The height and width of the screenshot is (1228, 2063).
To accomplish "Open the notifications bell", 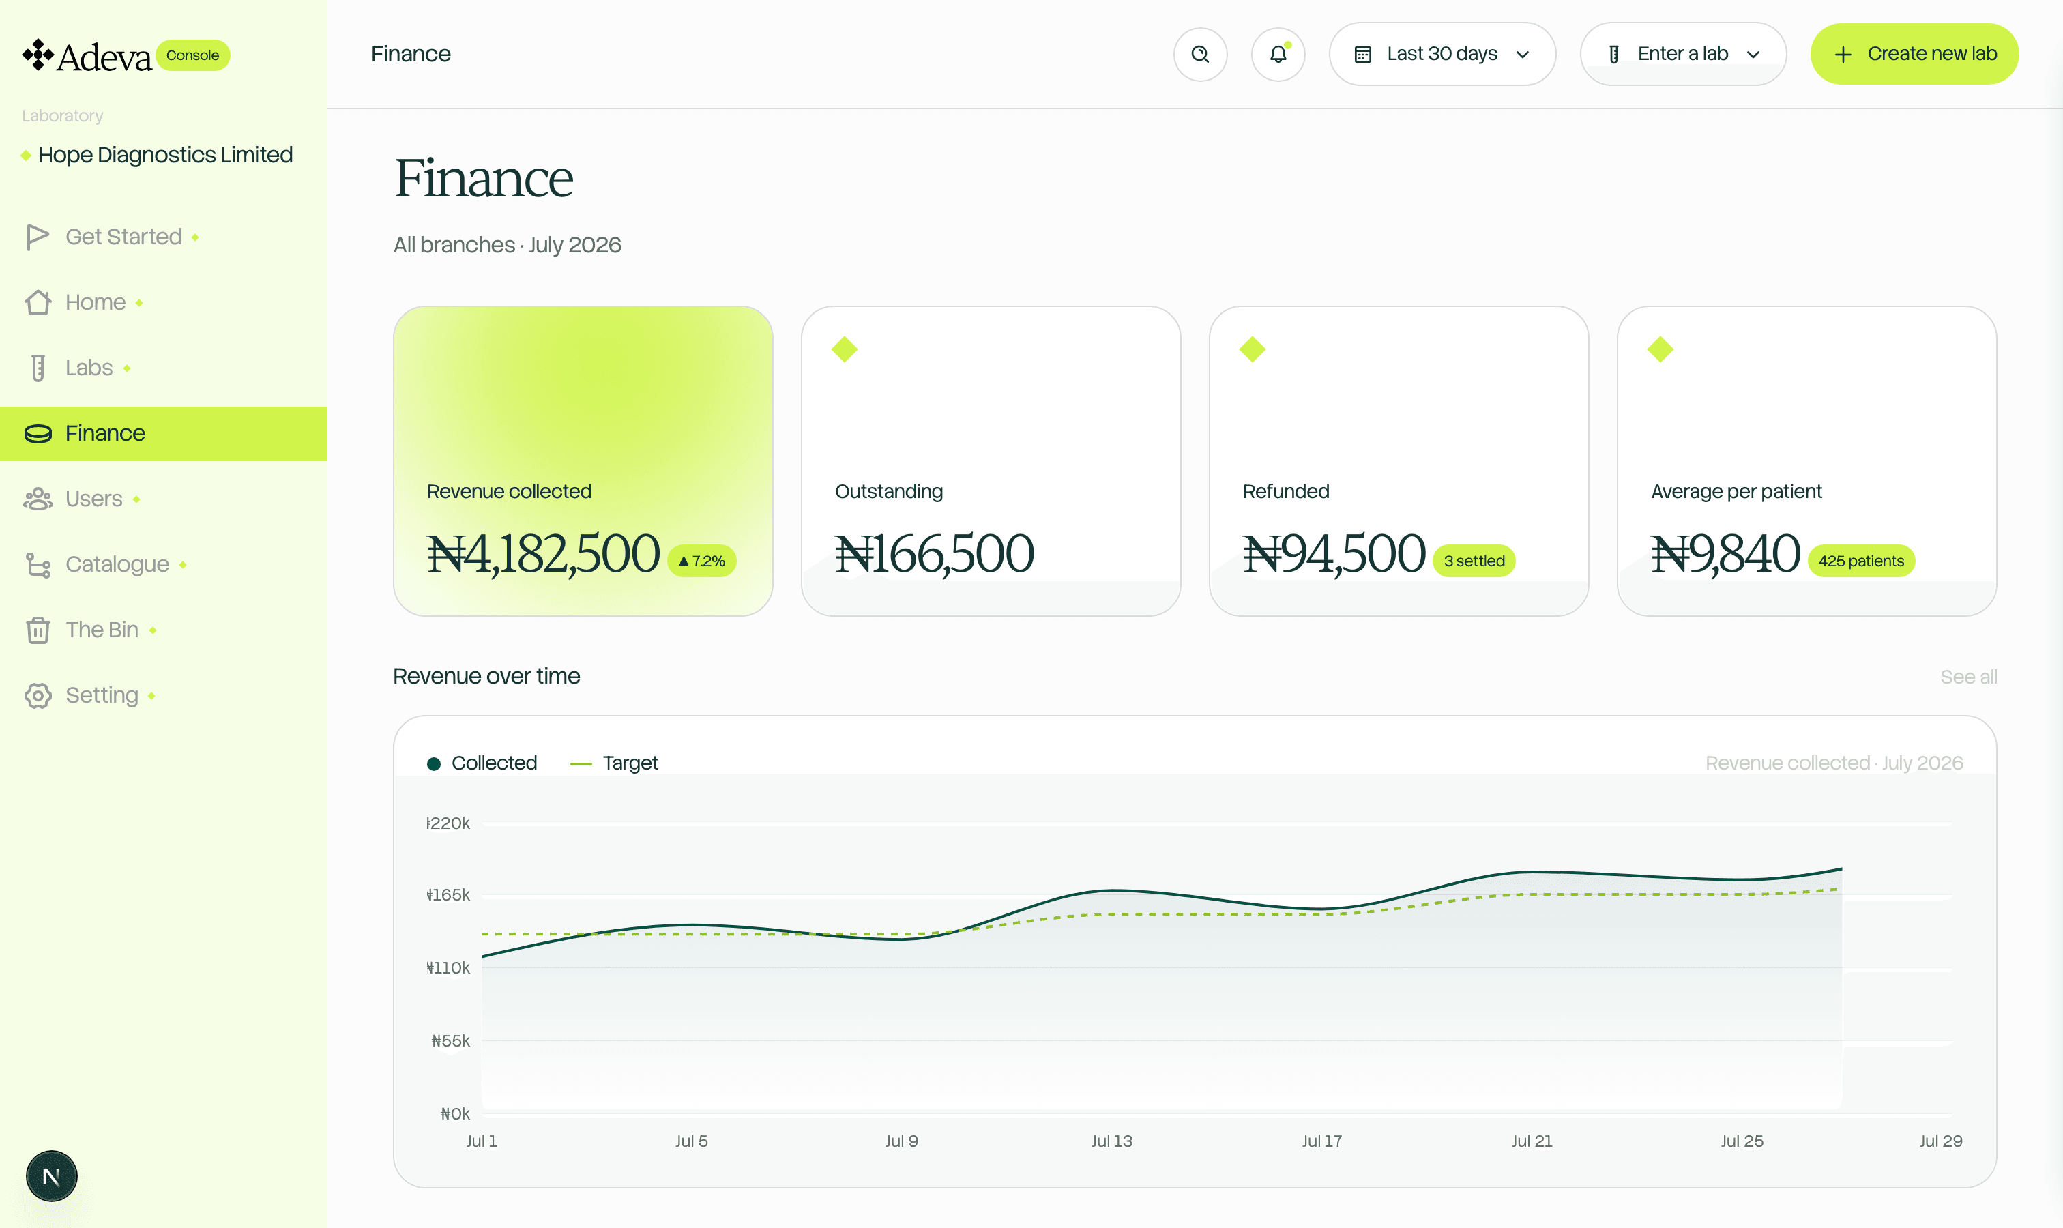I will pyautogui.click(x=1278, y=55).
